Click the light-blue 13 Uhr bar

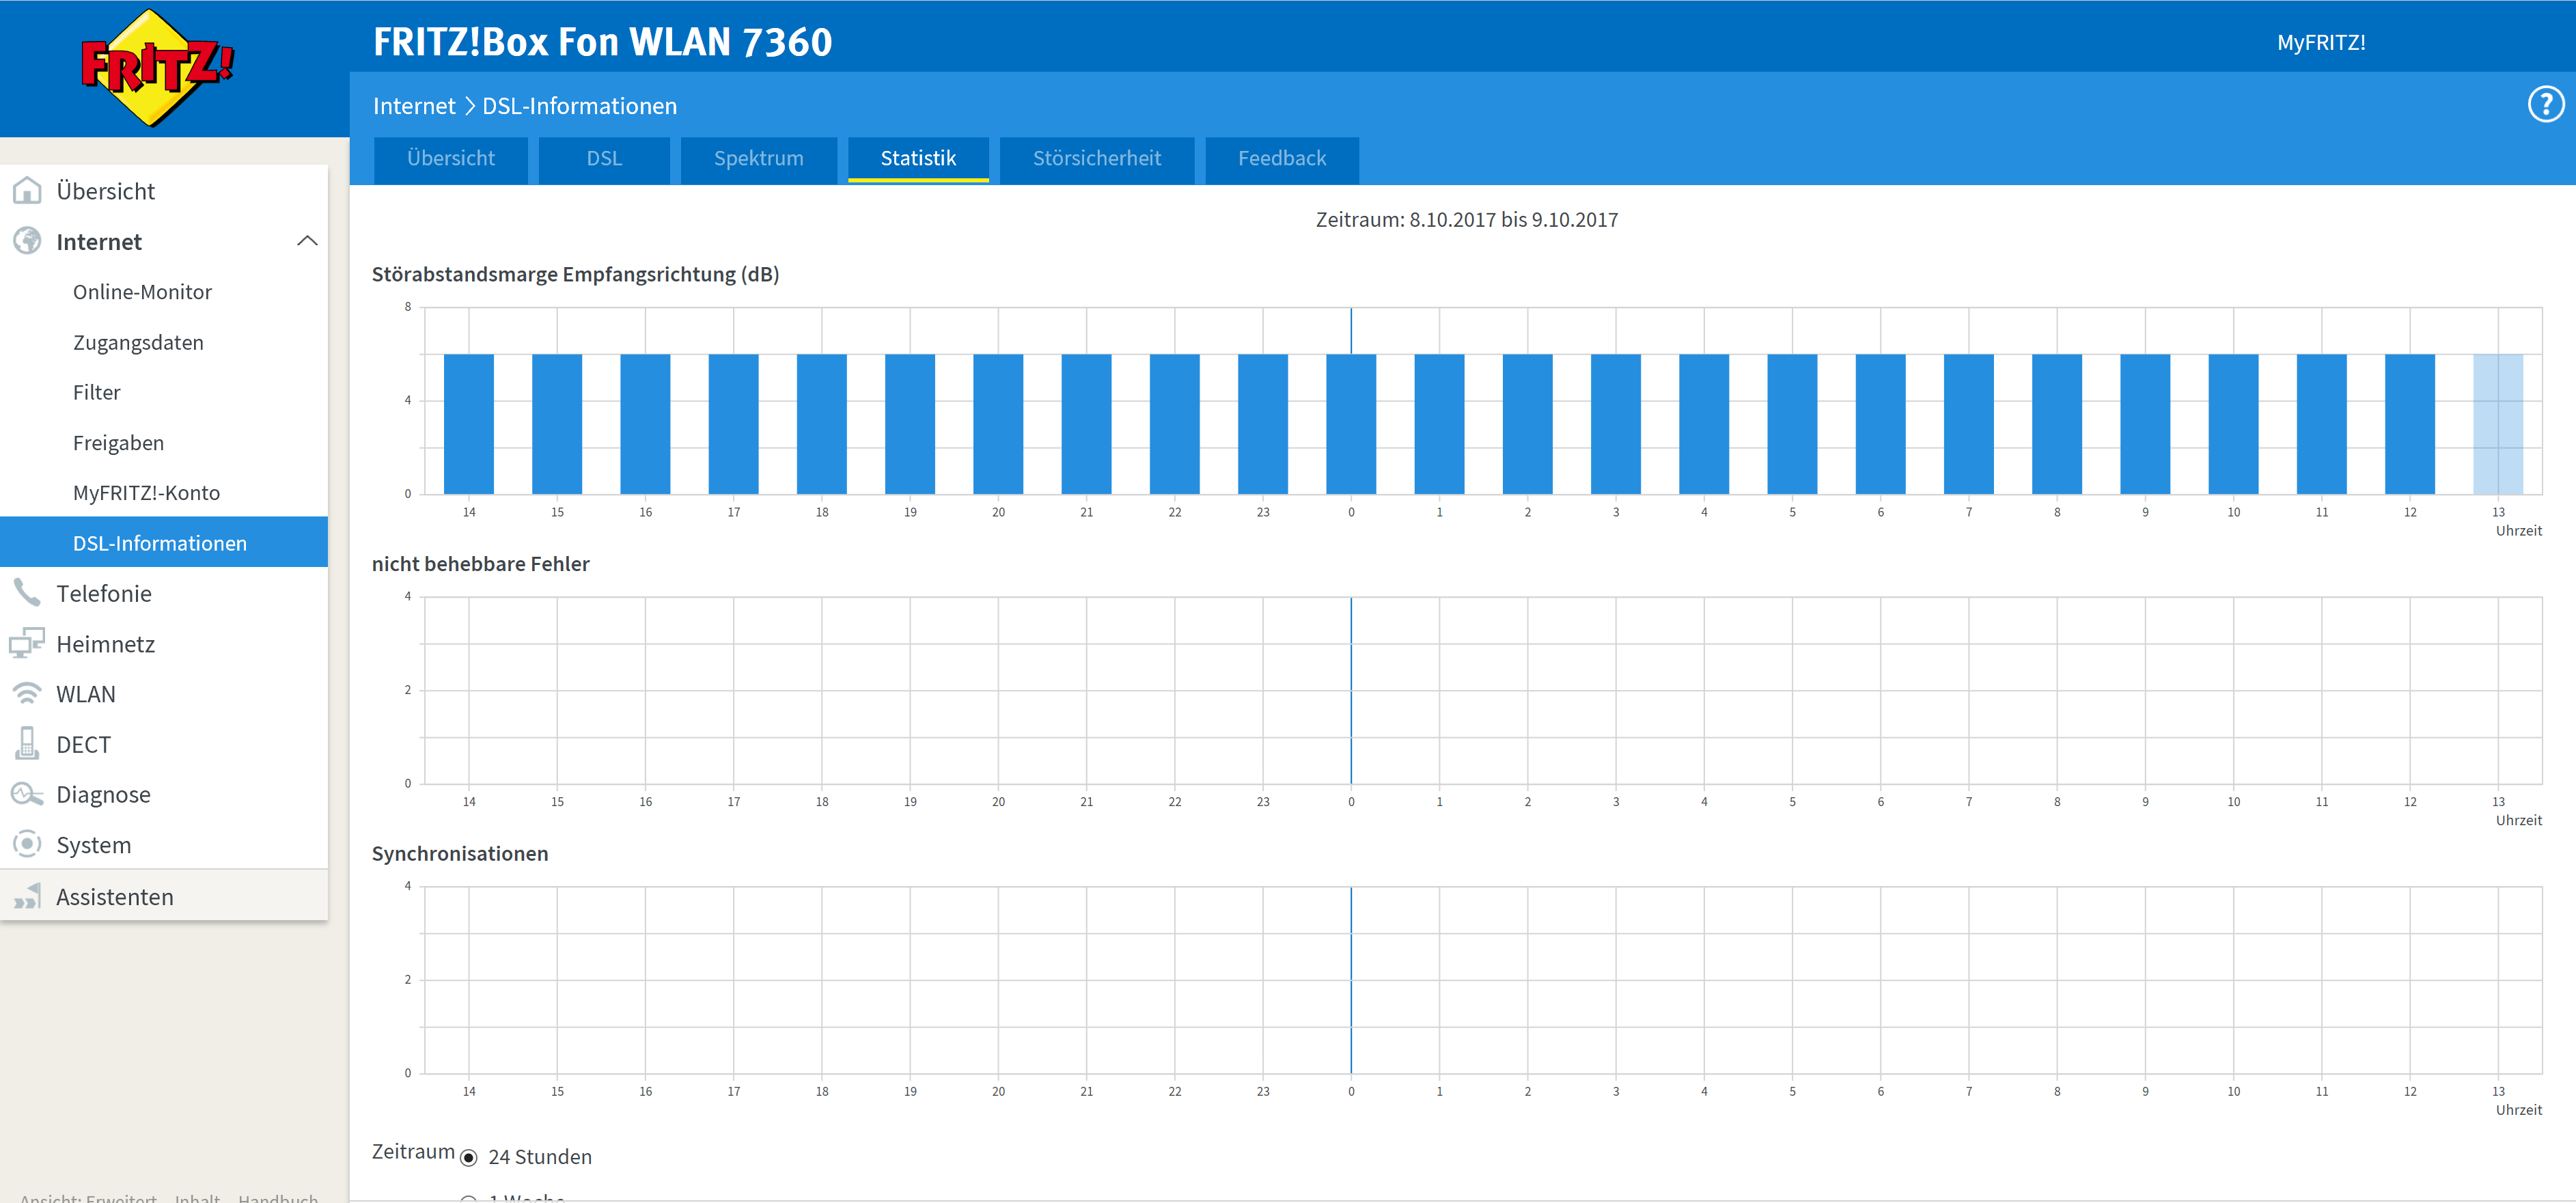[2497, 424]
